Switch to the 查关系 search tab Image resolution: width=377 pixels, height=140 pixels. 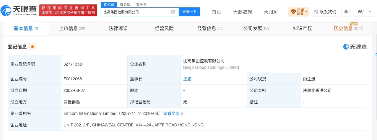coord(141,4)
